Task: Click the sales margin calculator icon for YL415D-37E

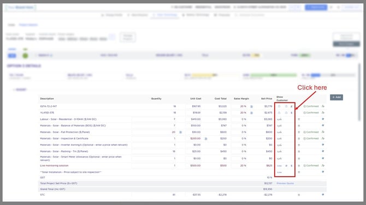Action: [x=251, y=113]
